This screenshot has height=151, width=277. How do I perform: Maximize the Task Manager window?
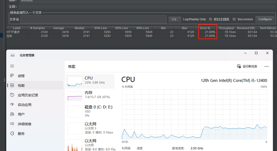[256, 53]
